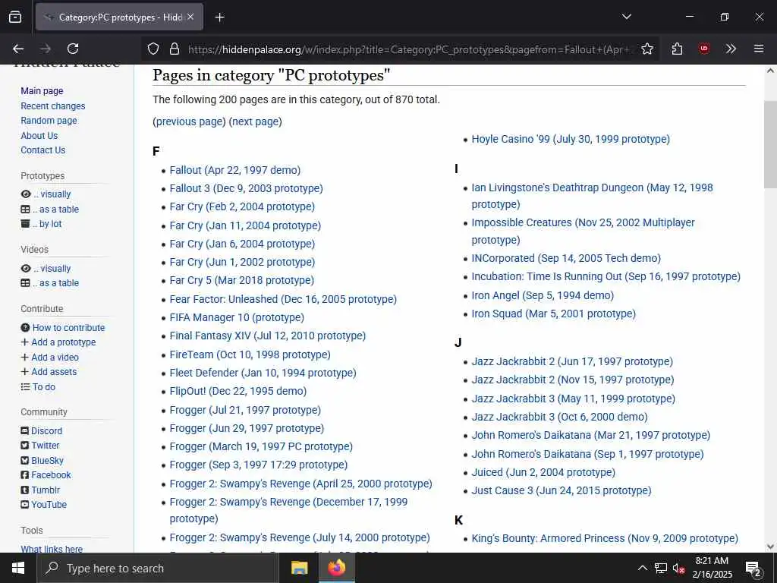The height and width of the screenshot is (583, 777).
Task: Click the taskbar search box
Action: pos(158,568)
